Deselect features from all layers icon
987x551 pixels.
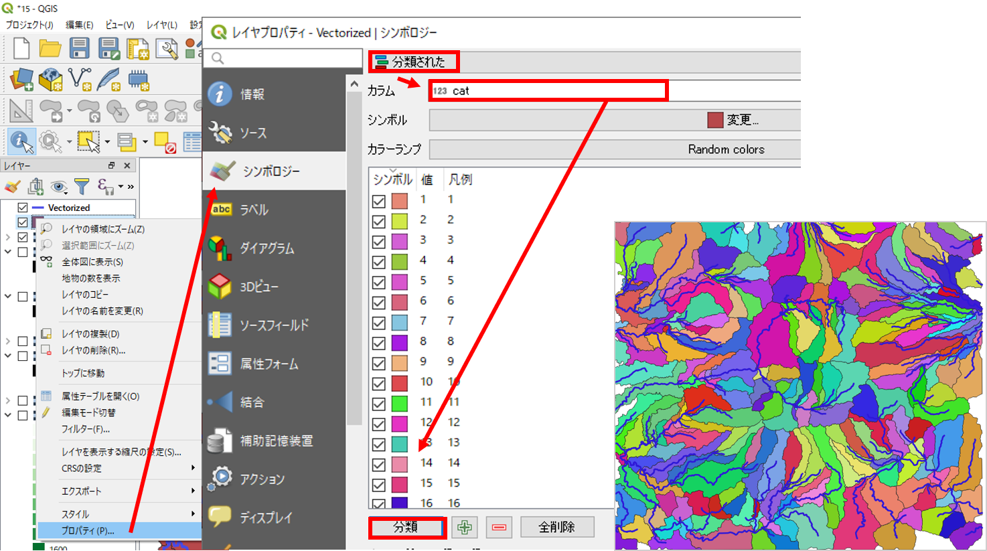[164, 141]
